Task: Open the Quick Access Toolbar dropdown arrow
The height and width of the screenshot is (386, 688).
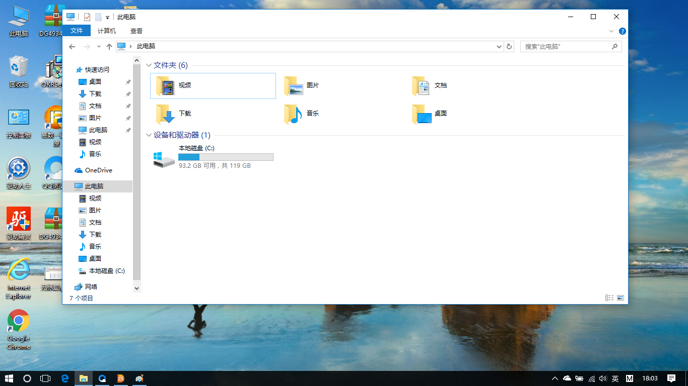Action: click(107, 18)
